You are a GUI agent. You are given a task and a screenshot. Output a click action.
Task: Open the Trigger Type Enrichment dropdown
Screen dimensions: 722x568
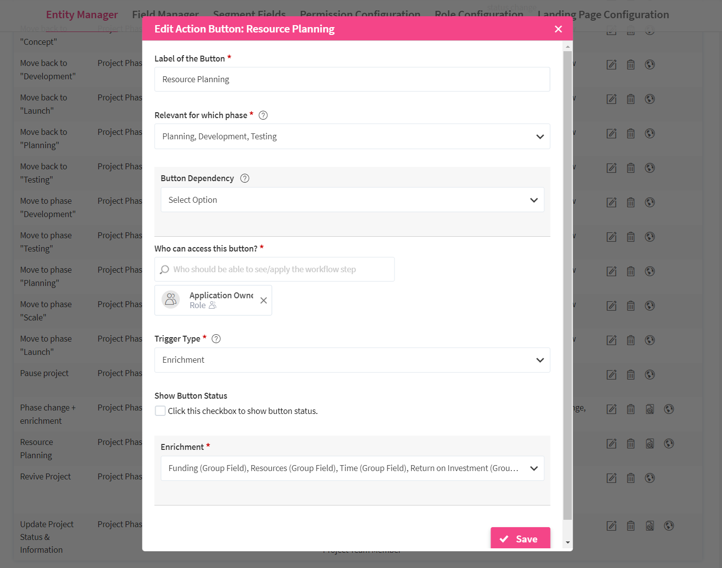[352, 360]
